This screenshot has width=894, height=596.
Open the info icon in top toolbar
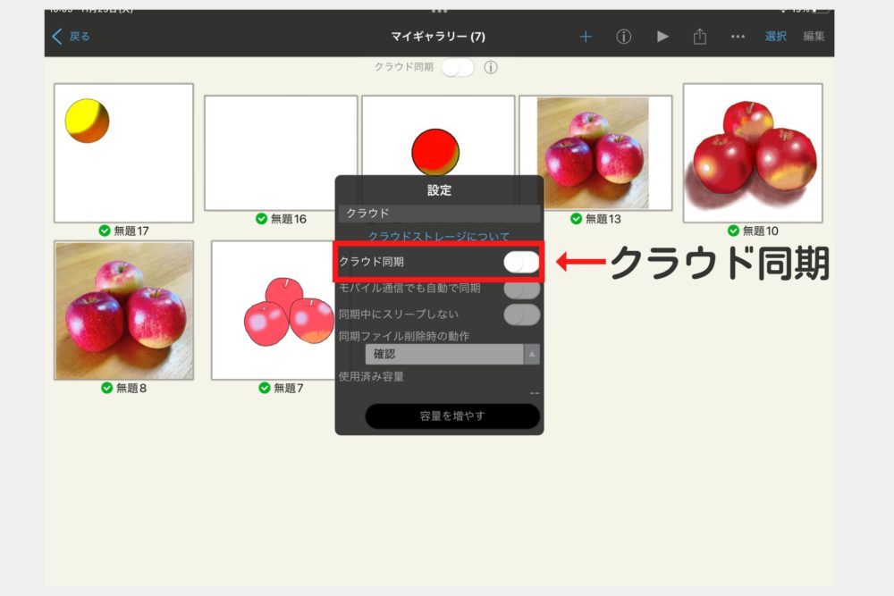pos(624,37)
